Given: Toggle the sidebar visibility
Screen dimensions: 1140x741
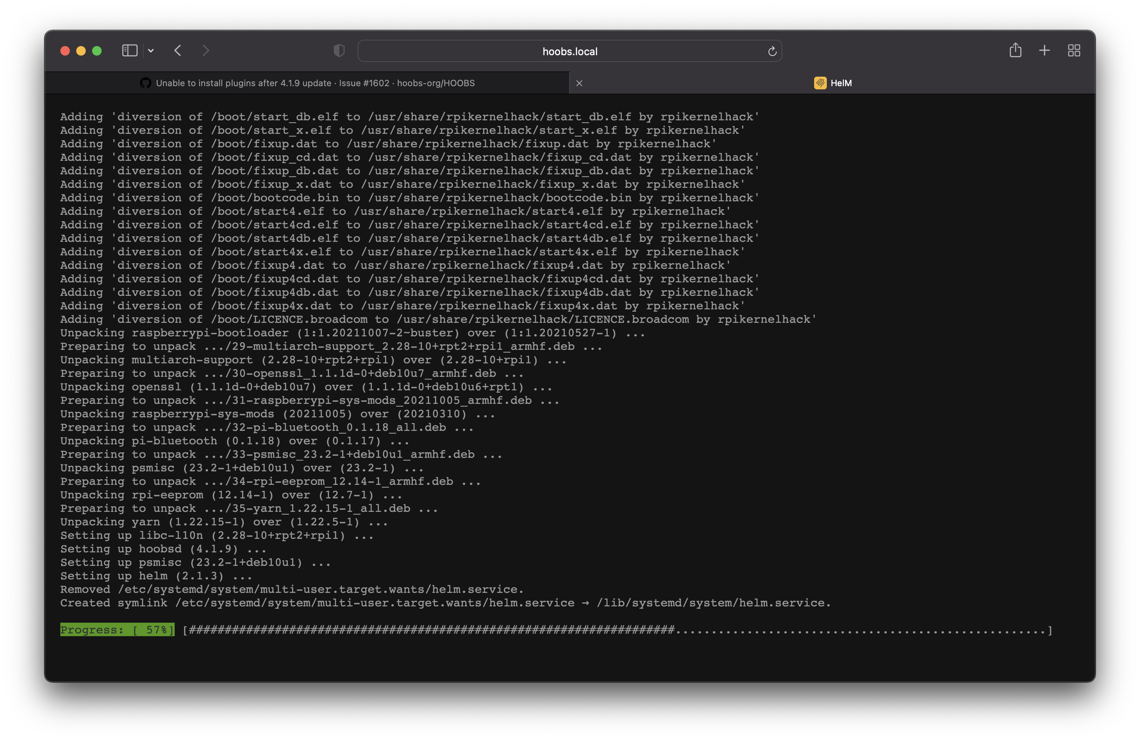Looking at the screenshot, I should (129, 50).
